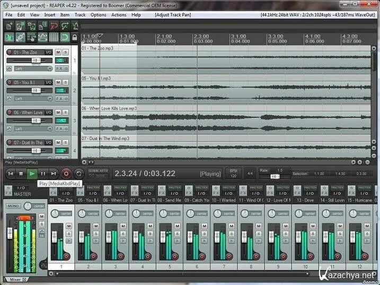This screenshot has height=285, width=380.
Task: Go to project start in transport
Action: pyautogui.click(x=11, y=174)
